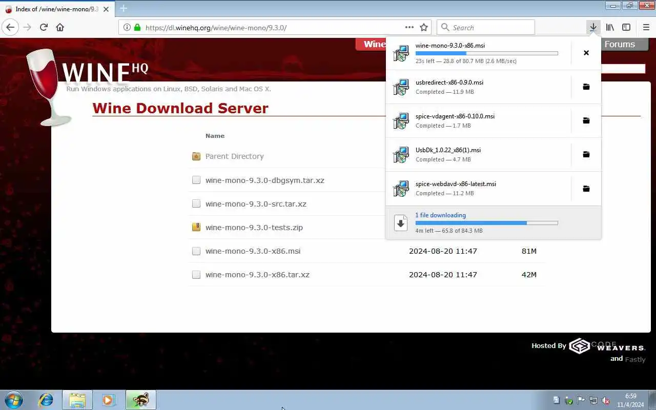Open the Firefox hamburger menu

[646, 27]
